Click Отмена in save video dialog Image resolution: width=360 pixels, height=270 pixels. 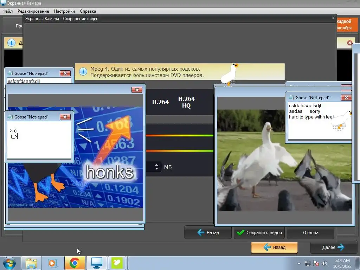(310, 233)
